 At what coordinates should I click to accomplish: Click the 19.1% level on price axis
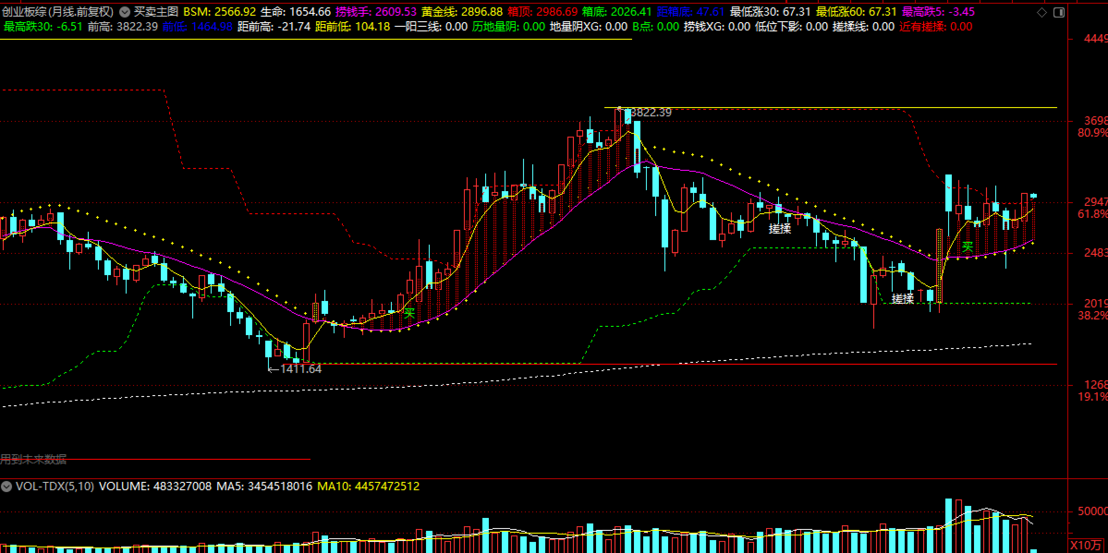[1092, 397]
